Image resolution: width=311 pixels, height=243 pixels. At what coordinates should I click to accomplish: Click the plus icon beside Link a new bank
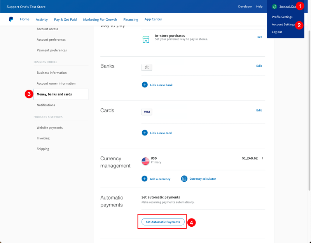click(x=145, y=85)
